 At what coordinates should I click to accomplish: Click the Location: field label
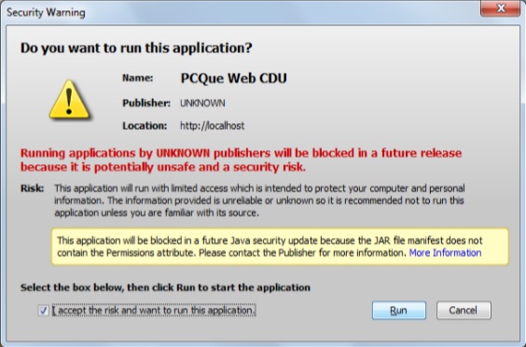pos(145,126)
